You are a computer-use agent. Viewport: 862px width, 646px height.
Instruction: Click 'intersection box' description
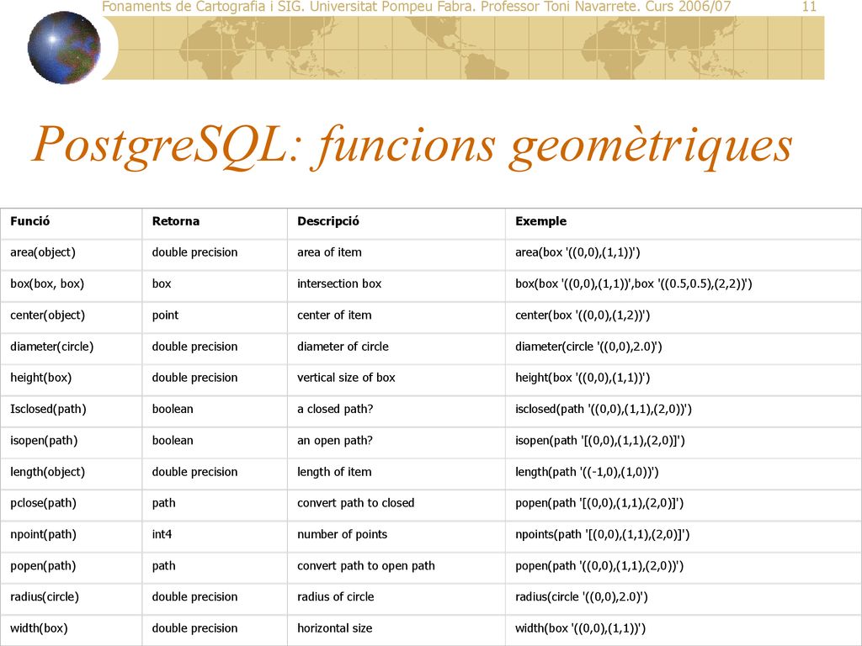pyautogui.click(x=339, y=284)
